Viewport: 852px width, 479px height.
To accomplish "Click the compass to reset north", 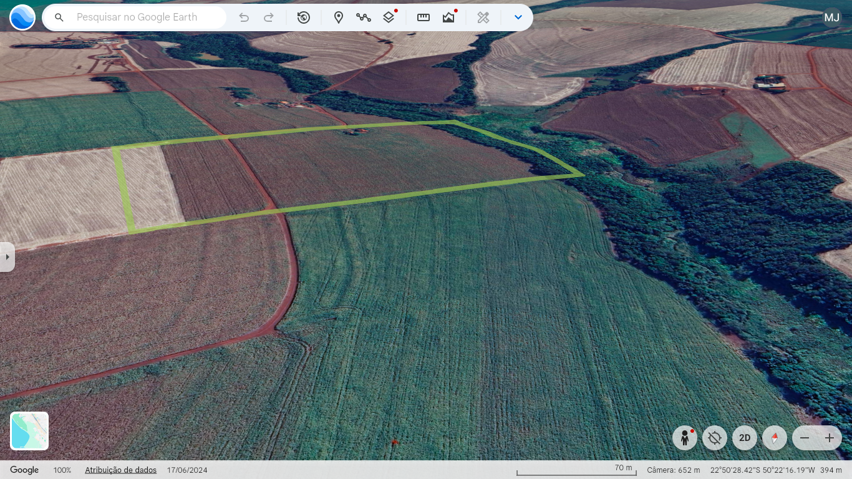I will (775, 438).
